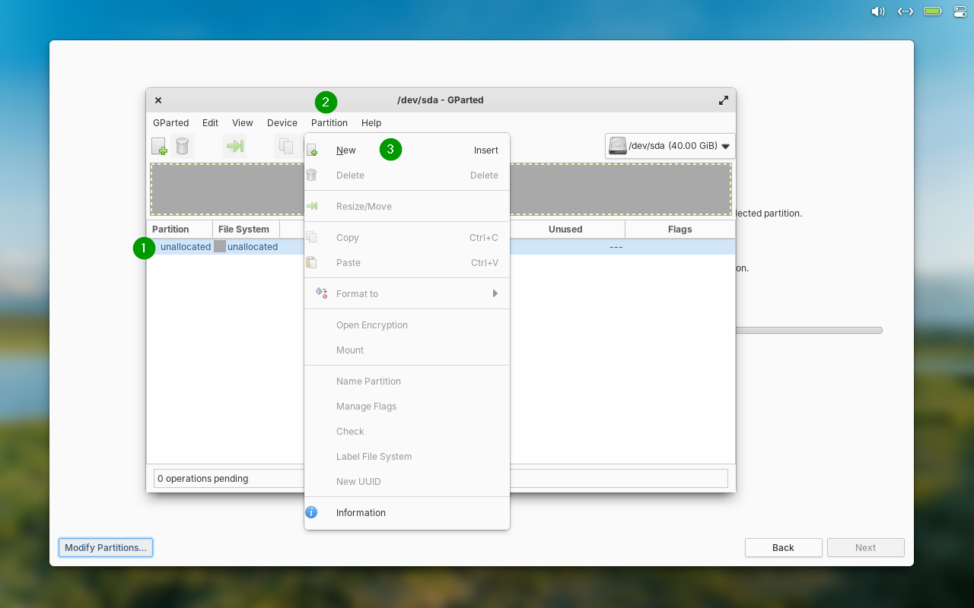Open the GParted menu
This screenshot has width=974, height=608.
(171, 123)
